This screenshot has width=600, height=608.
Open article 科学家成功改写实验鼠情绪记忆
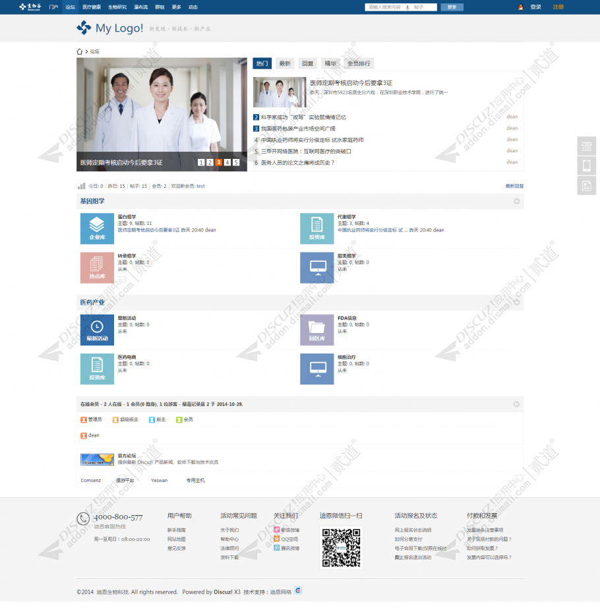pos(303,117)
